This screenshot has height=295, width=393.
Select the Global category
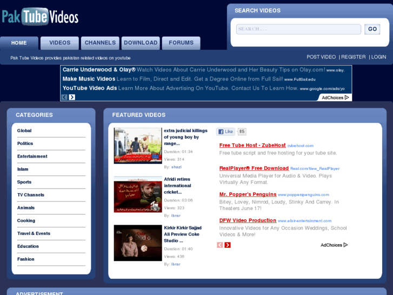click(x=24, y=130)
